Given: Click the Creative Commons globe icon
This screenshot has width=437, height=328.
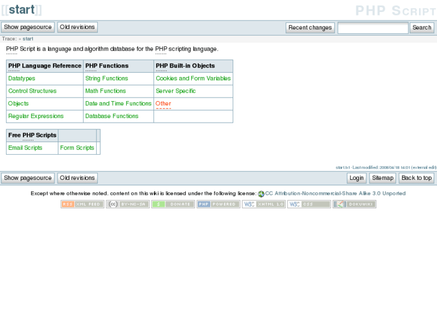Looking at the screenshot, I should pyautogui.click(x=261, y=194).
